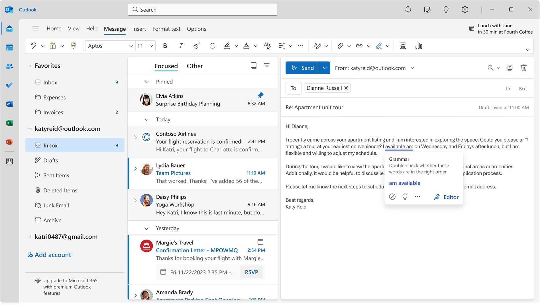This screenshot has height=307, width=540.
Task: Ignore the grammar suggestion with the circle-slash icon
Action: coord(392,196)
